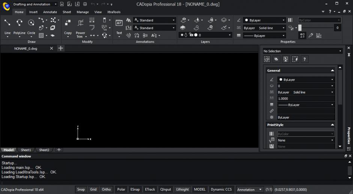The image size is (353, 194).
Task: Click the Save icon in quick access
Action: 77,4
